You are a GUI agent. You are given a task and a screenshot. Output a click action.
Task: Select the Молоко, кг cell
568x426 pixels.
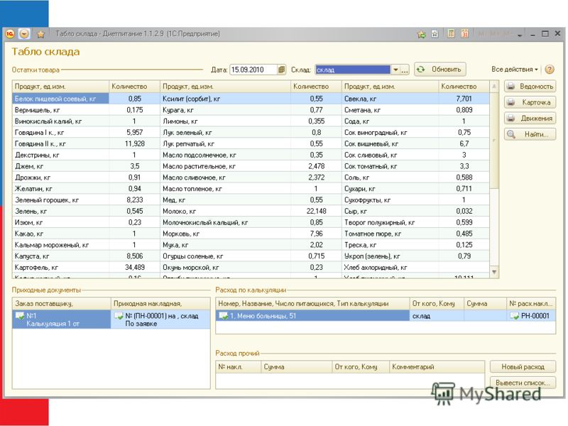[225, 211]
